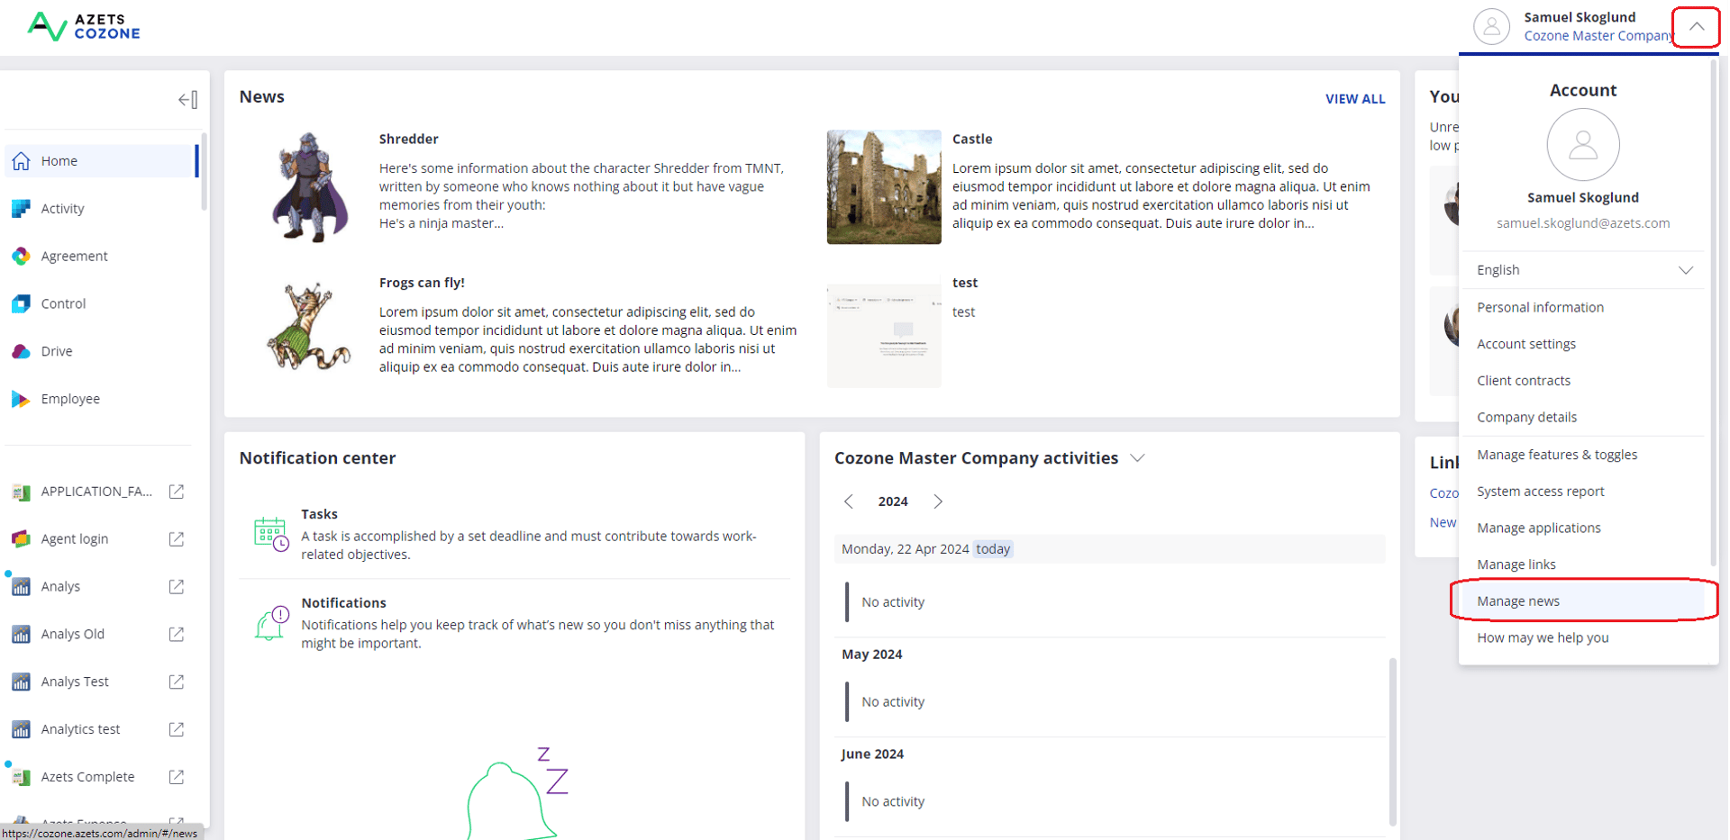Click the Agent login app icon
The width and height of the screenshot is (1730, 840).
(21, 539)
